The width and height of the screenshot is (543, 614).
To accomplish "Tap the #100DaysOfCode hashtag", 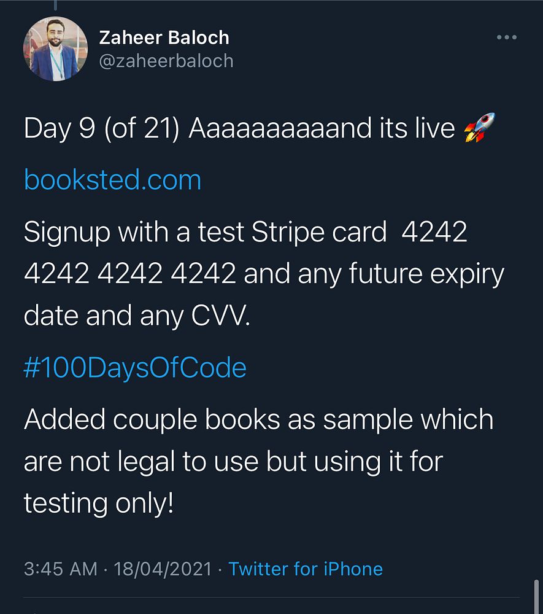I will [135, 368].
